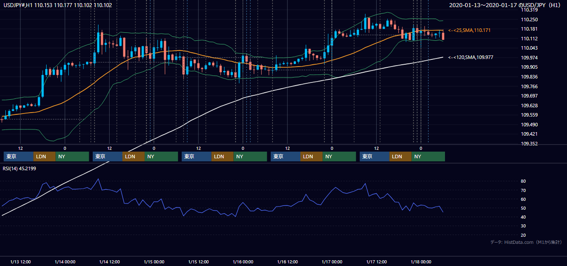
Task: Click RSI scale value 30
Action: 524,226
